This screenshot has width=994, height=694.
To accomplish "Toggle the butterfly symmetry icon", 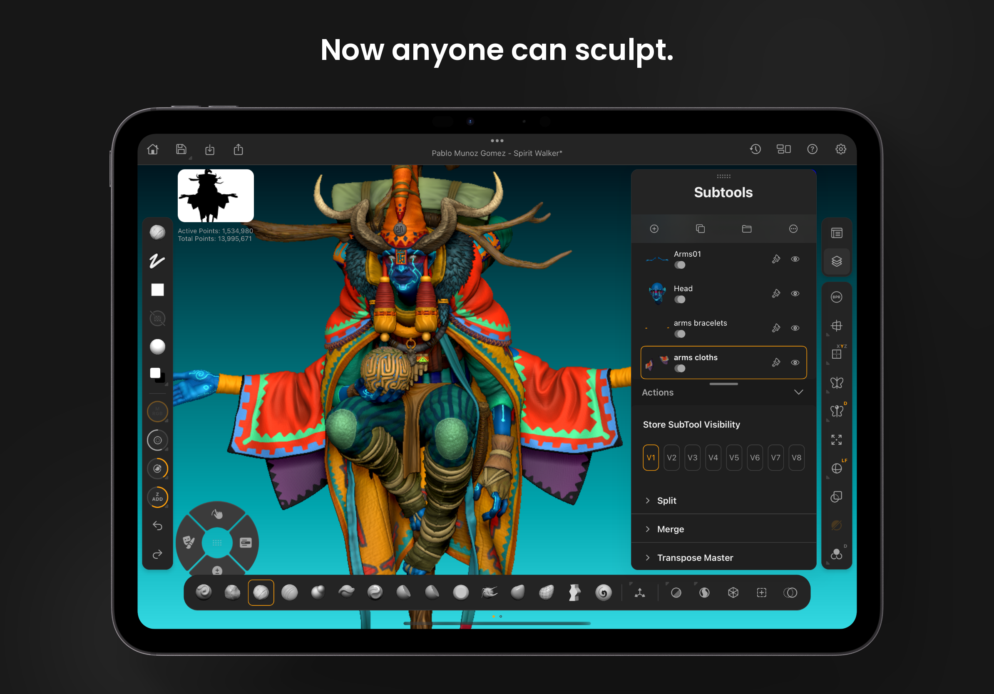I will [x=836, y=383].
